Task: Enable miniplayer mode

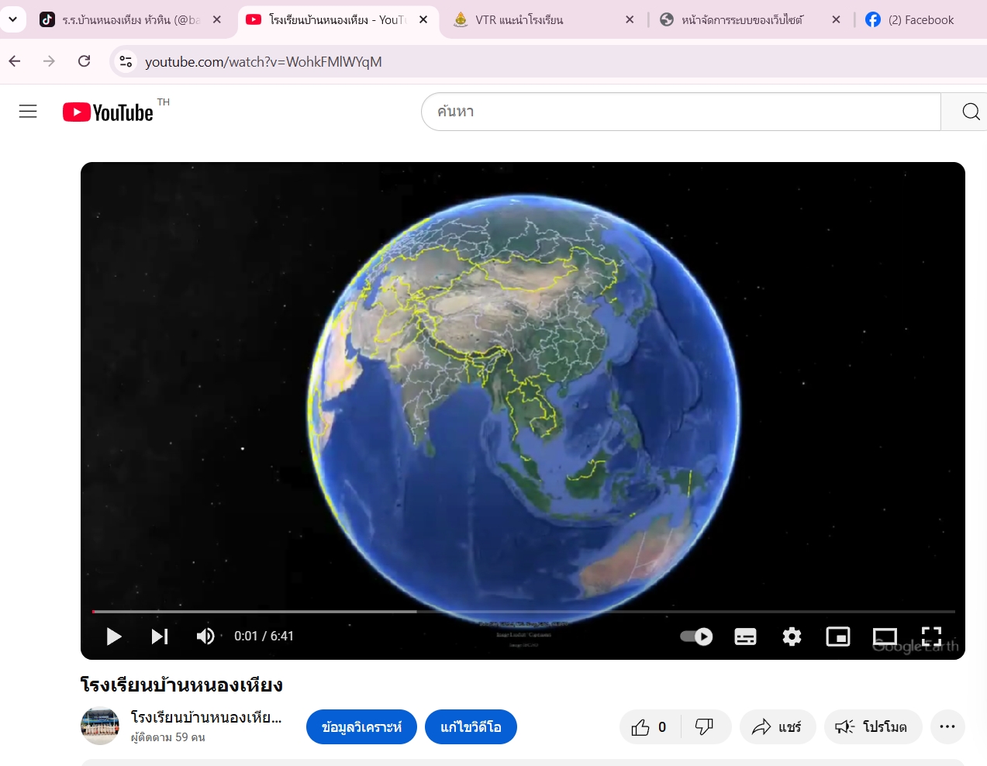Action: pos(838,637)
